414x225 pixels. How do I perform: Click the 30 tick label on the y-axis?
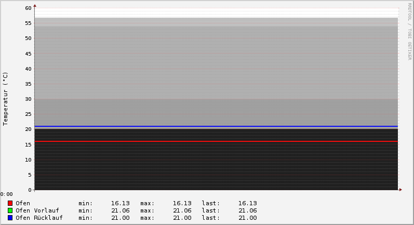29,99
